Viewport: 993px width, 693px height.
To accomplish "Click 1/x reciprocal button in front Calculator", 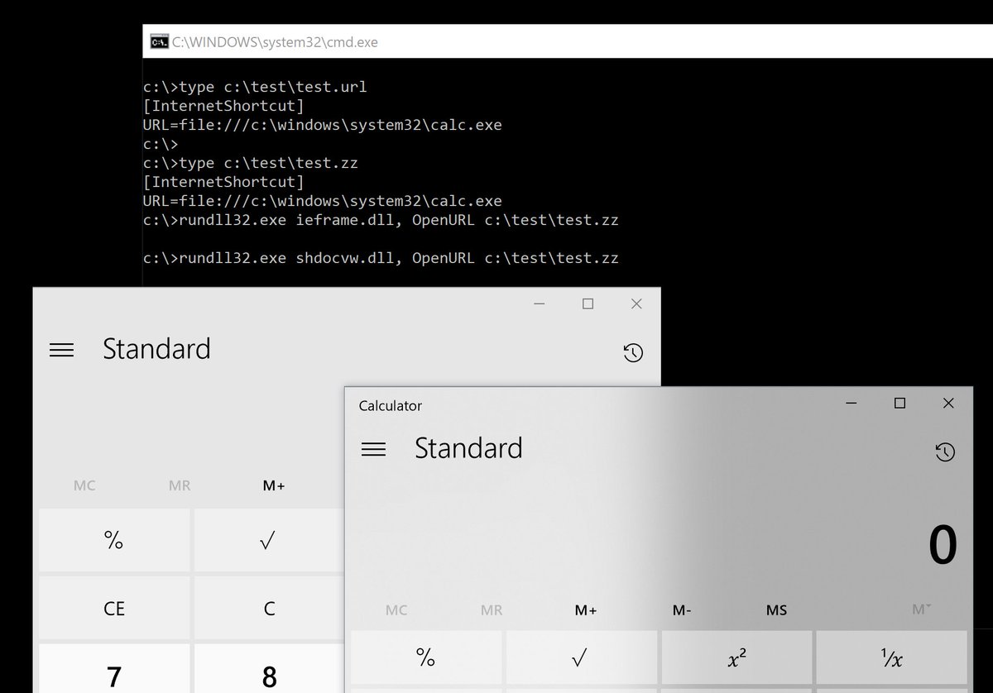I will pos(891,657).
